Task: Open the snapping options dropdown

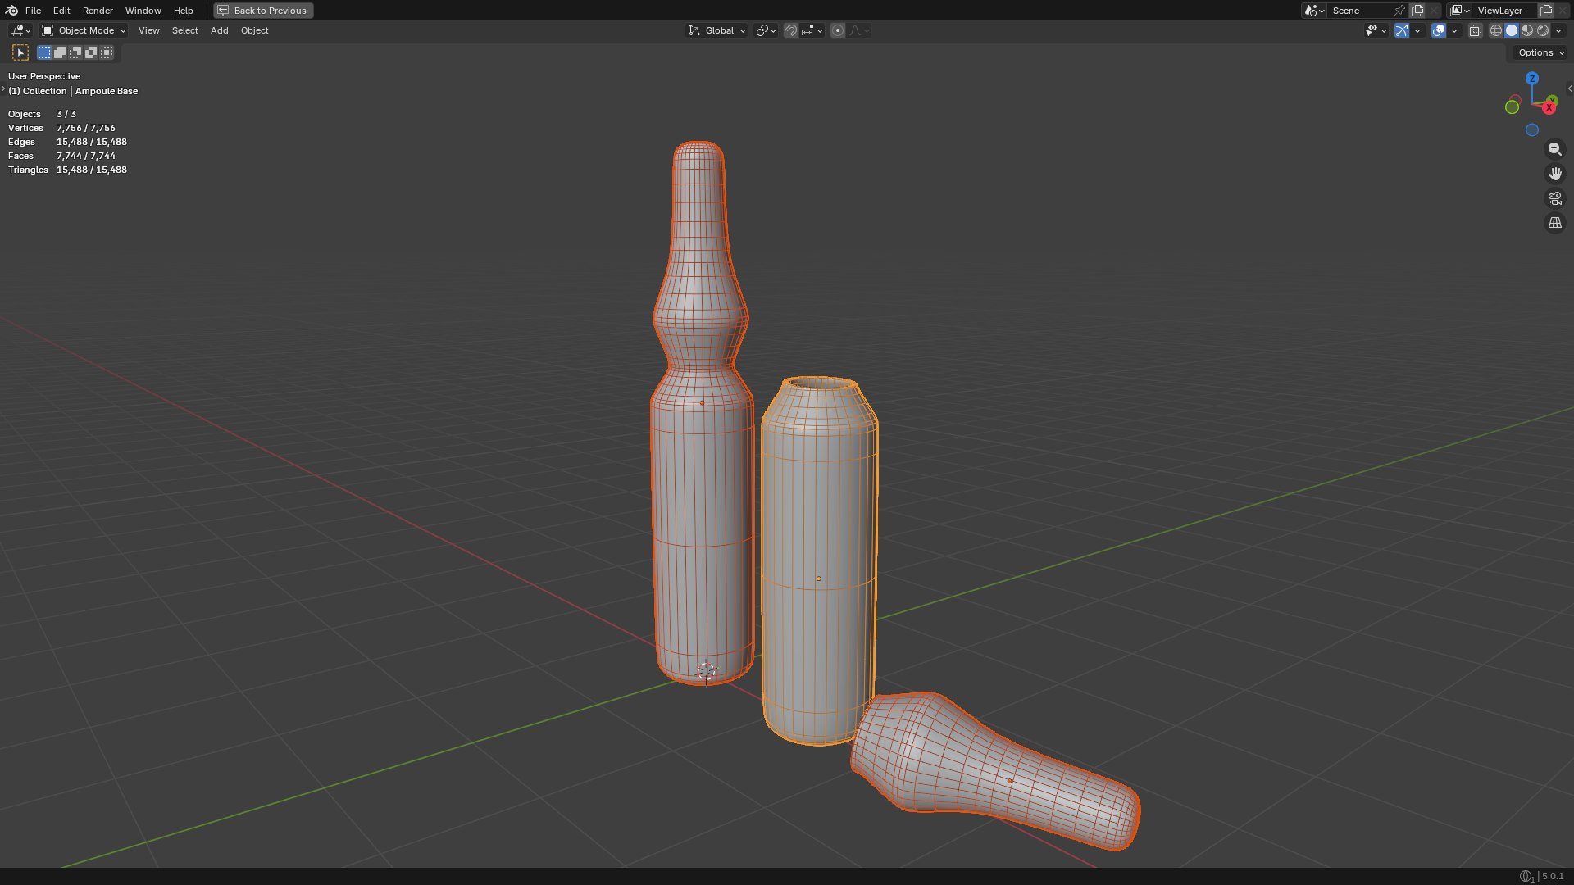Action: click(x=812, y=30)
